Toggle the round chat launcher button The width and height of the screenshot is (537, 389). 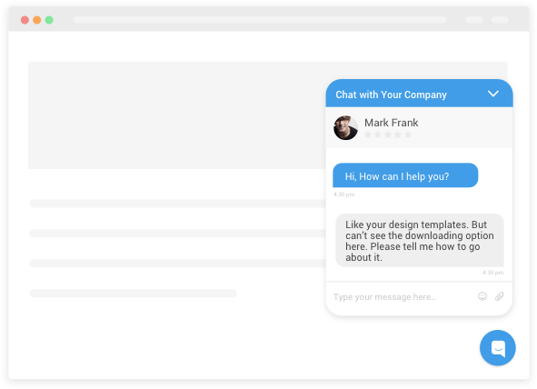[x=497, y=348]
